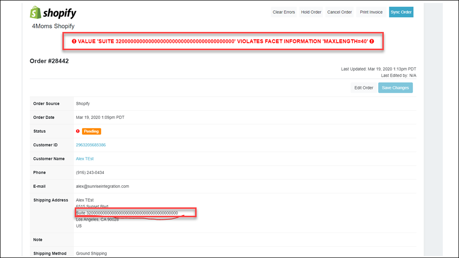
Task: Click the highlighted Suite 3200000 address line
Action: pyautogui.click(x=127, y=213)
